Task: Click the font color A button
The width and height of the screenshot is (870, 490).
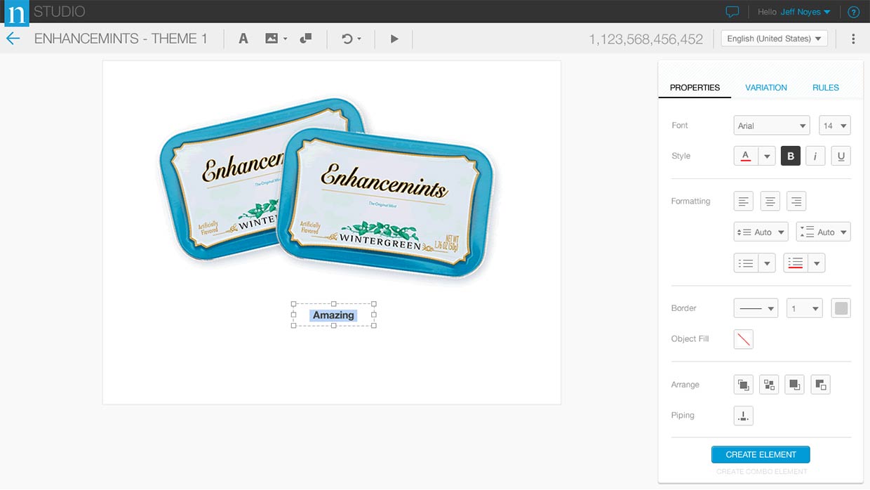Action: pos(746,156)
